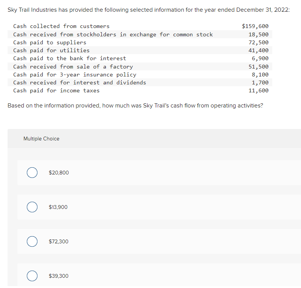Click the question text about operating activities
The image size is (301, 288).
coord(135,106)
